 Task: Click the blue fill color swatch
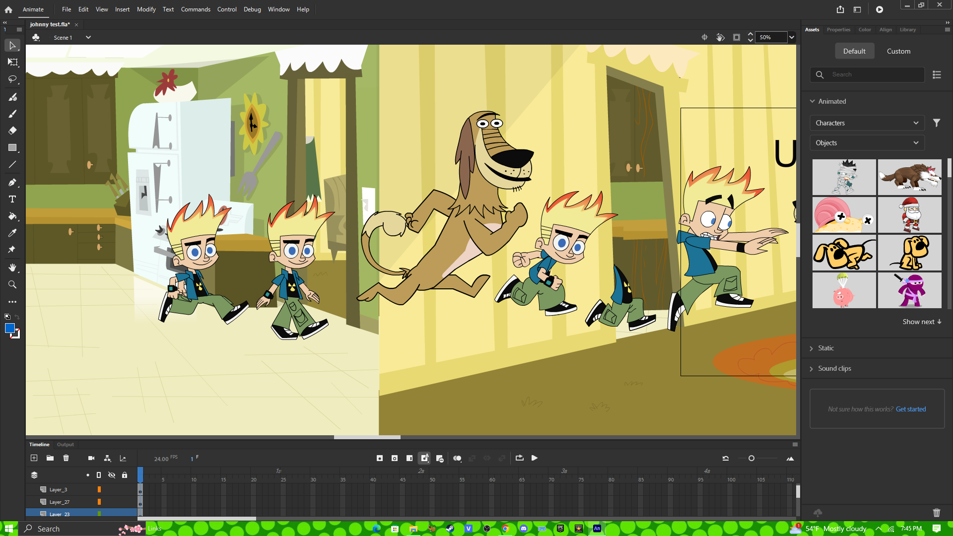[x=10, y=328]
